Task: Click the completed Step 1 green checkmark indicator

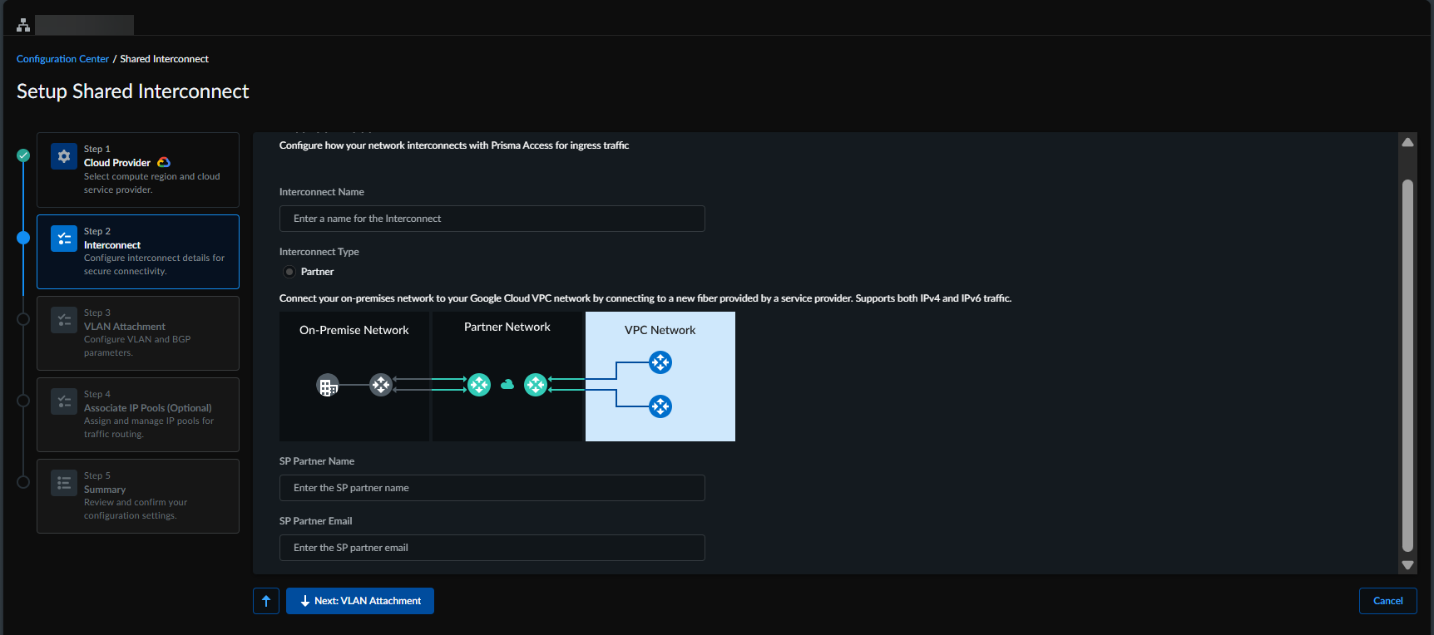Action: point(23,155)
